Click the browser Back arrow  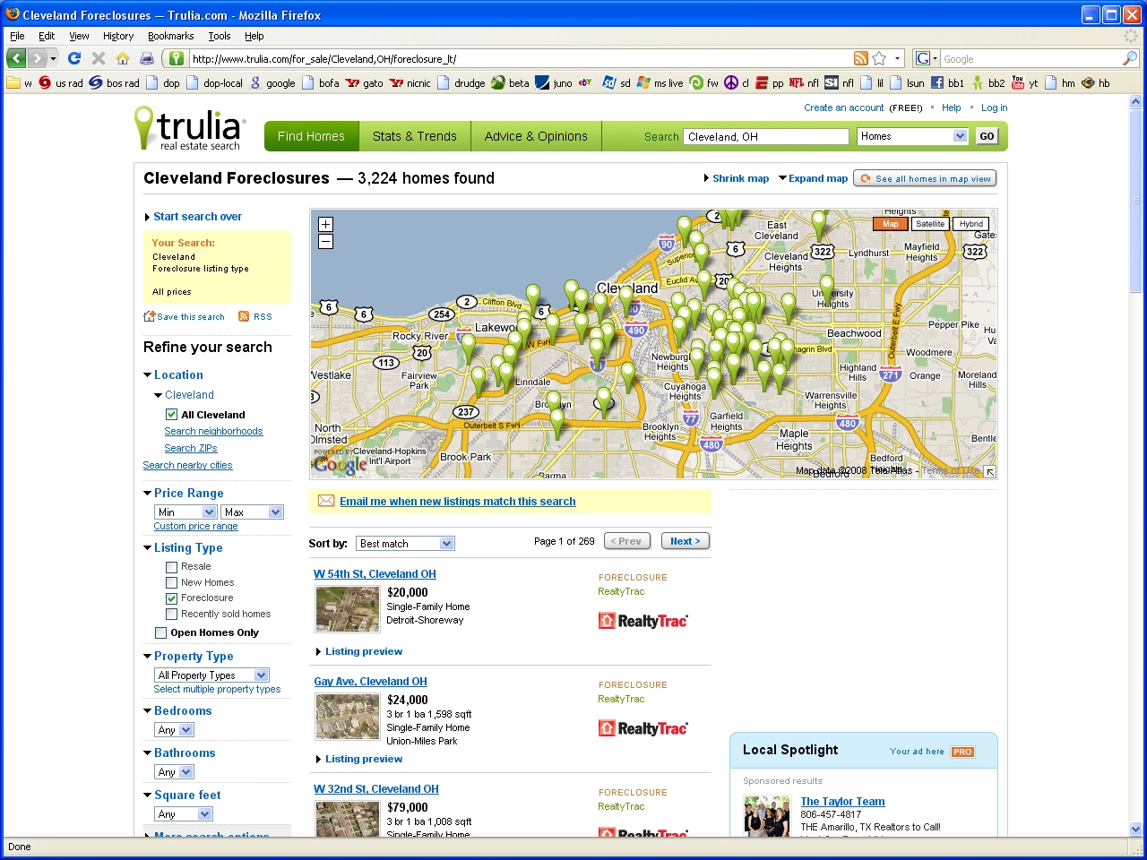point(16,58)
